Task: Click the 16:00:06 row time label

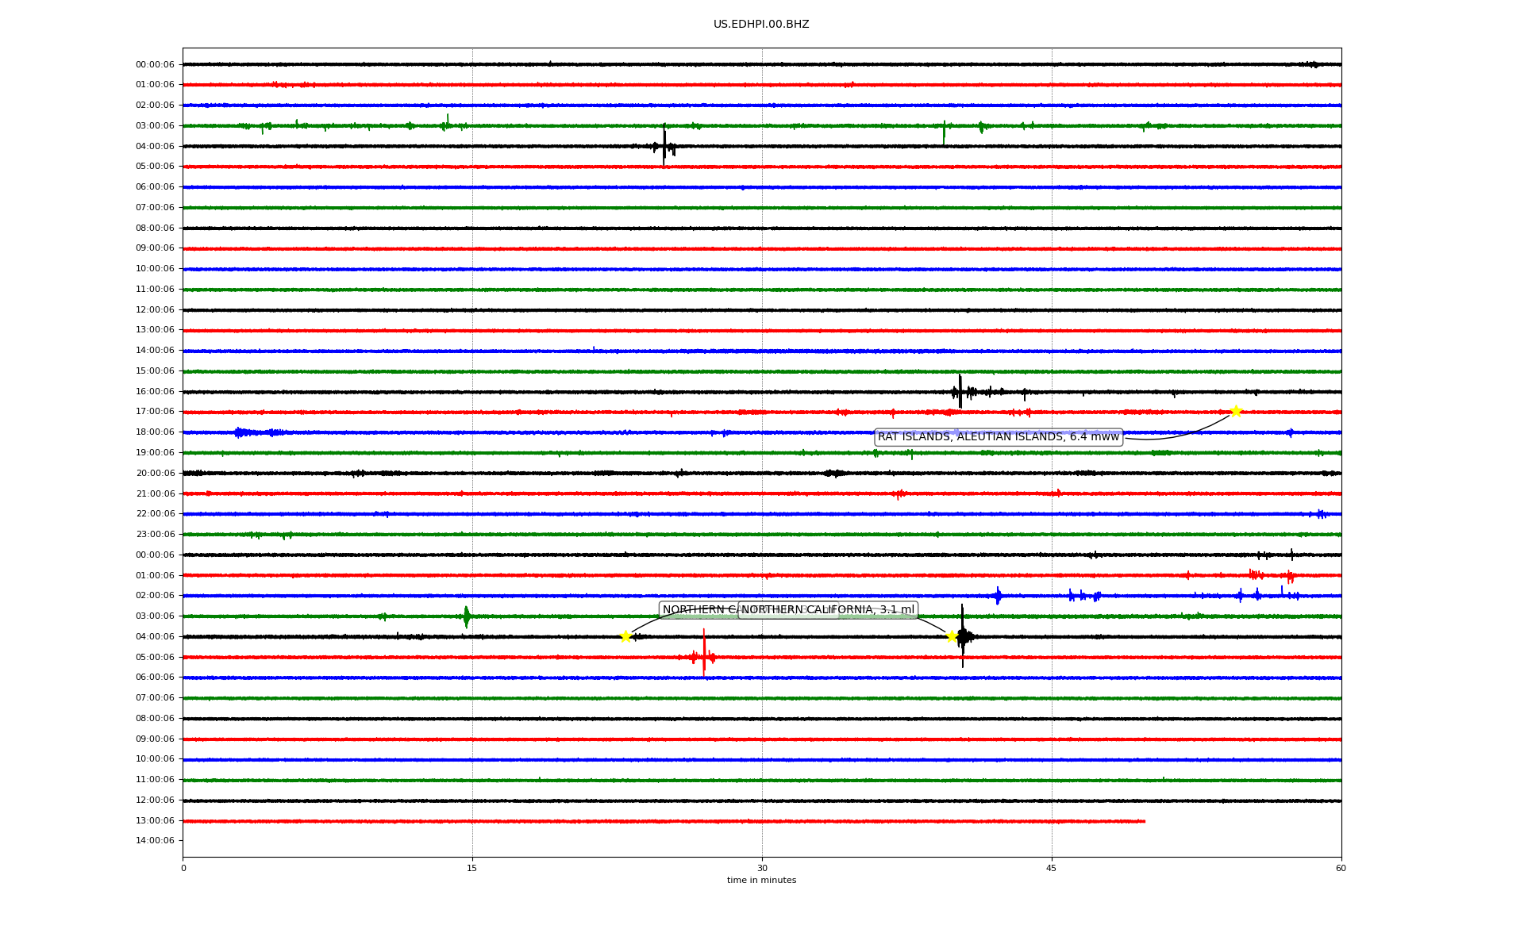Action: point(155,391)
